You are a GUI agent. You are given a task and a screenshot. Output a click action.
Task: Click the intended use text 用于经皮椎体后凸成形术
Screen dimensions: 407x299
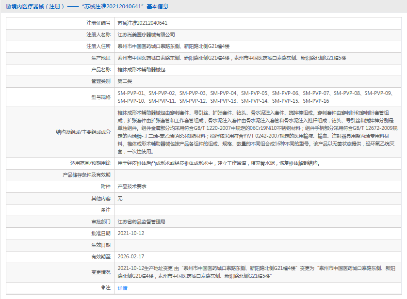pyautogui.click(x=219, y=163)
